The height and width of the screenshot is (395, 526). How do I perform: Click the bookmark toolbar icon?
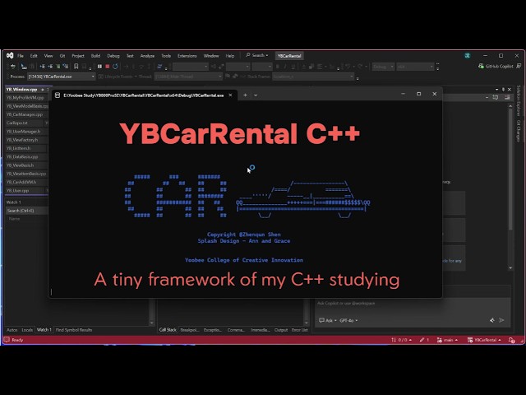tap(76, 67)
